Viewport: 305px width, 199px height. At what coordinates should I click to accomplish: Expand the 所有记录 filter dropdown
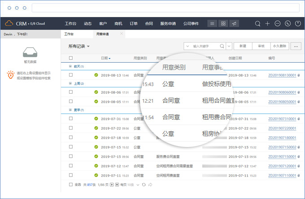click(79, 46)
